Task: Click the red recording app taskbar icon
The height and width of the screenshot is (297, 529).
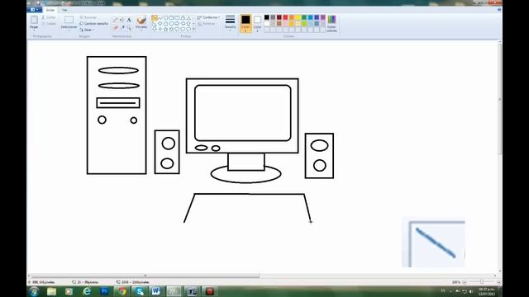Action: pyautogui.click(x=209, y=291)
